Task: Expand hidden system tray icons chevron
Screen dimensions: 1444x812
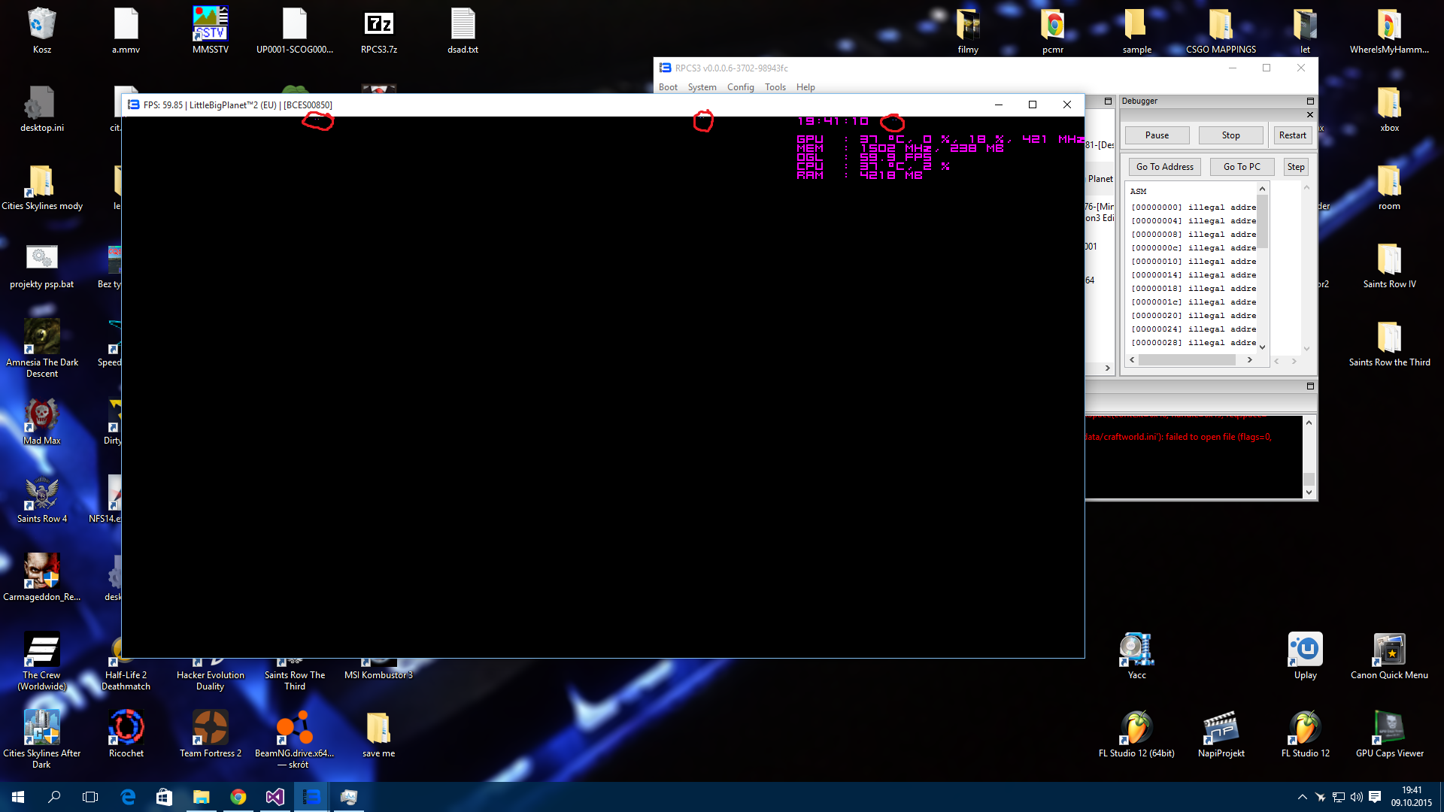Action: click(x=1302, y=797)
